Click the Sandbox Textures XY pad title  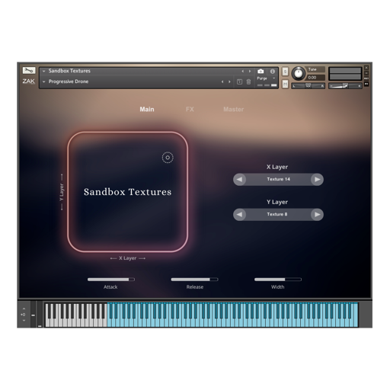pos(128,192)
